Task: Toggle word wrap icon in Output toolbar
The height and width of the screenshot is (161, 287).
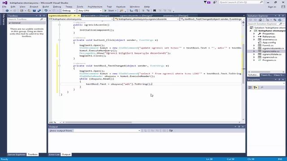Action: point(171,131)
